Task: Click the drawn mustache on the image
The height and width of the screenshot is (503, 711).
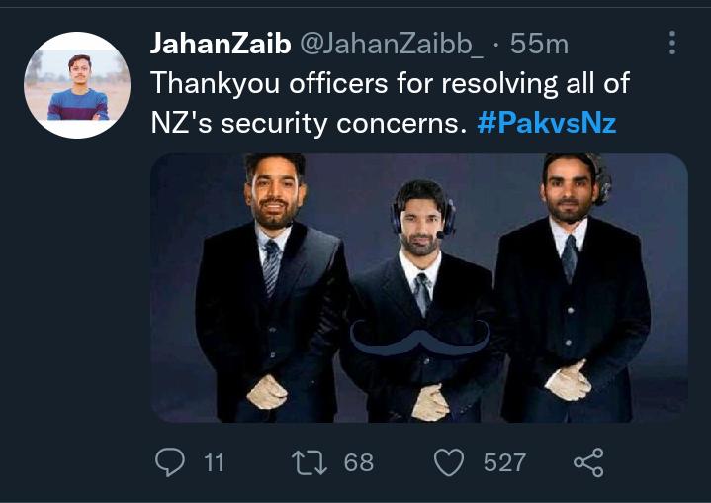Action: click(421, 340)
